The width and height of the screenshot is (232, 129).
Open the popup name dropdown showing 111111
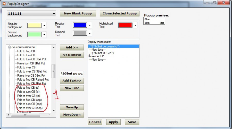[x=31, y=14]
